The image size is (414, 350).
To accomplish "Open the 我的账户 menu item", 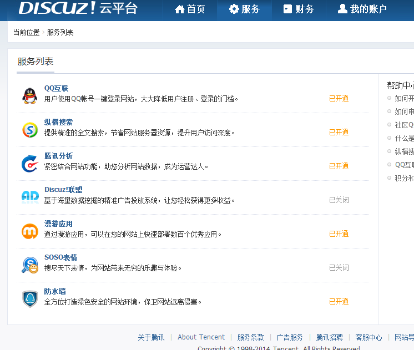I will click(x=362, y=9).
